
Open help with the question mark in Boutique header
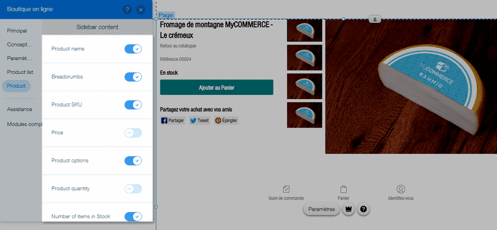point(127,9)
